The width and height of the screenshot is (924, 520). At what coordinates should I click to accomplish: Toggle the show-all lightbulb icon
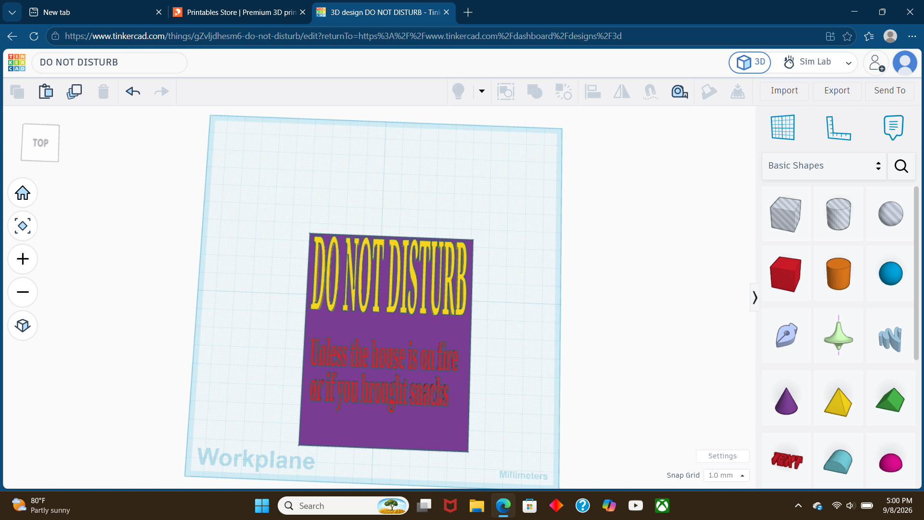pyautogui.click(x=458, y=91)
